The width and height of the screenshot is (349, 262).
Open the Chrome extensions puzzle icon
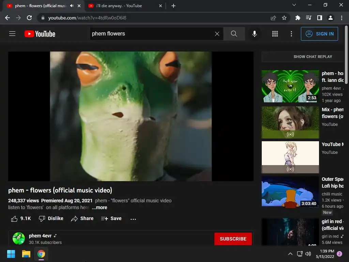(x=298, y=18)
